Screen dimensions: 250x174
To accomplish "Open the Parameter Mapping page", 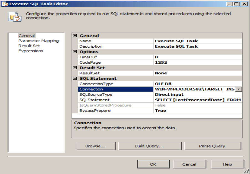I will coord(38,41).
